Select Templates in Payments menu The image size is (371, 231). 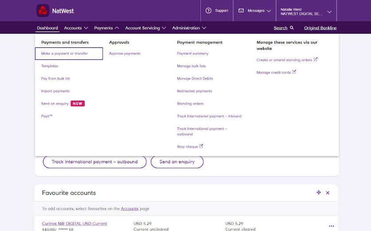pyautogui.click(x=50, y=66)
